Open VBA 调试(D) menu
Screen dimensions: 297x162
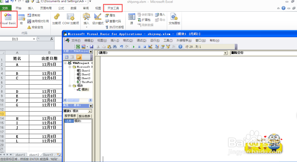[141, 40]
